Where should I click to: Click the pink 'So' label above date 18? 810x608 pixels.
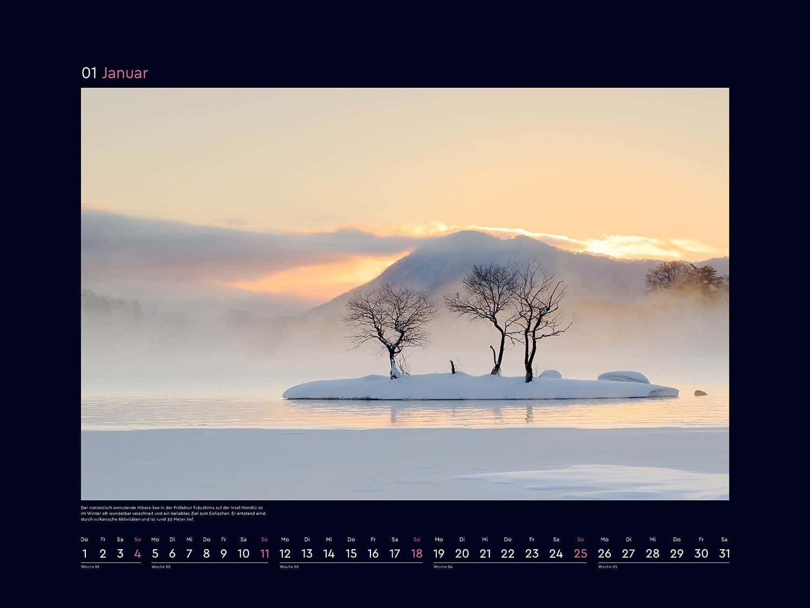pos(417,539)
